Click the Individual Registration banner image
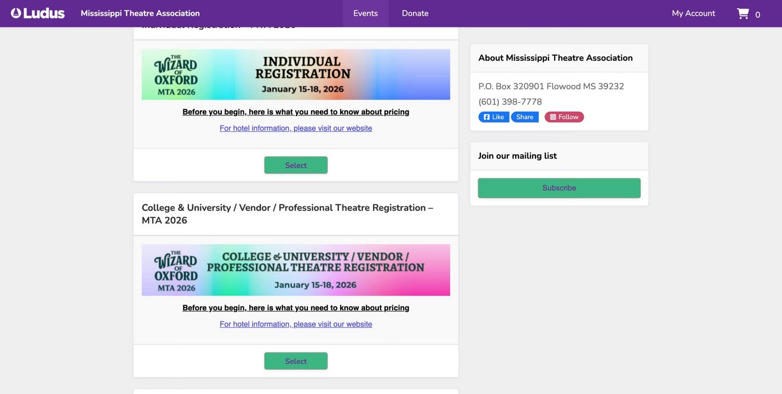782x394 pixels. pyautogui.click(x=296, y=74)
